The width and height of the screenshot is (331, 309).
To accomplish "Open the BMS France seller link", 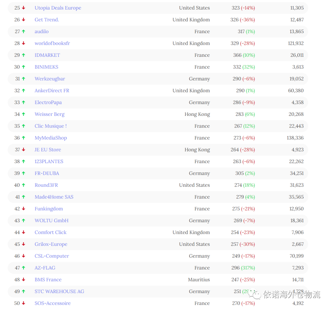I will click(x=48, y=280).
